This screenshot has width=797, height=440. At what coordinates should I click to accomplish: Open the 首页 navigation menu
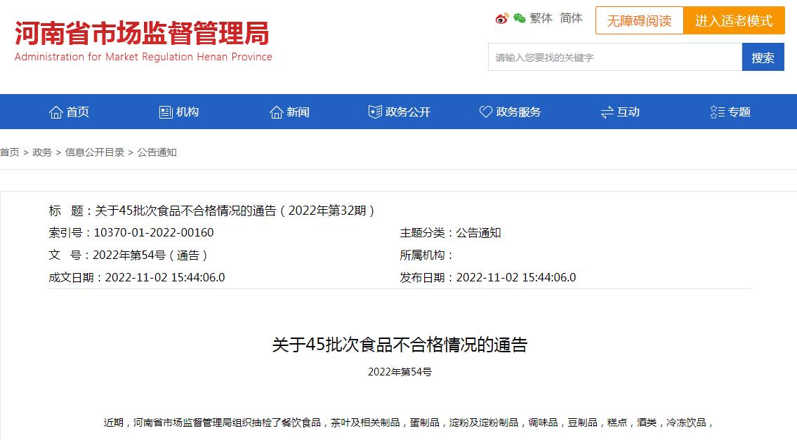click(69, 111)
